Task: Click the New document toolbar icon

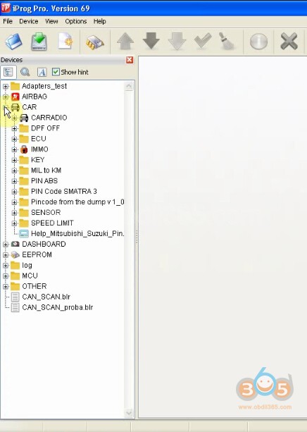Action: pyautogui.click(x=65, y=42)
